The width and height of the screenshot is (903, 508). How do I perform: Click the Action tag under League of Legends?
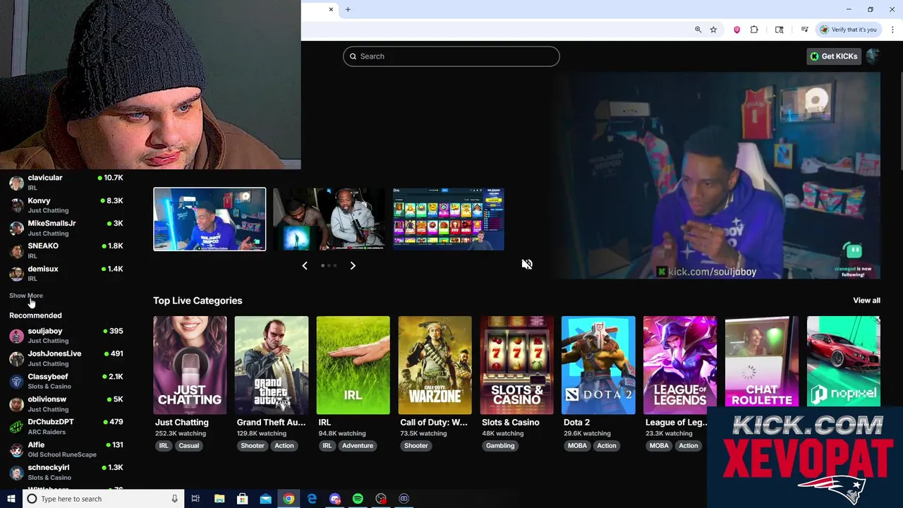(x=688, y=446)
